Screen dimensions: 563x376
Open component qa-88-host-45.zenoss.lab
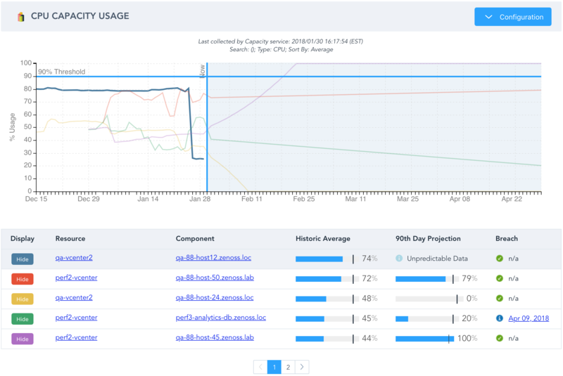click(215, 337)
